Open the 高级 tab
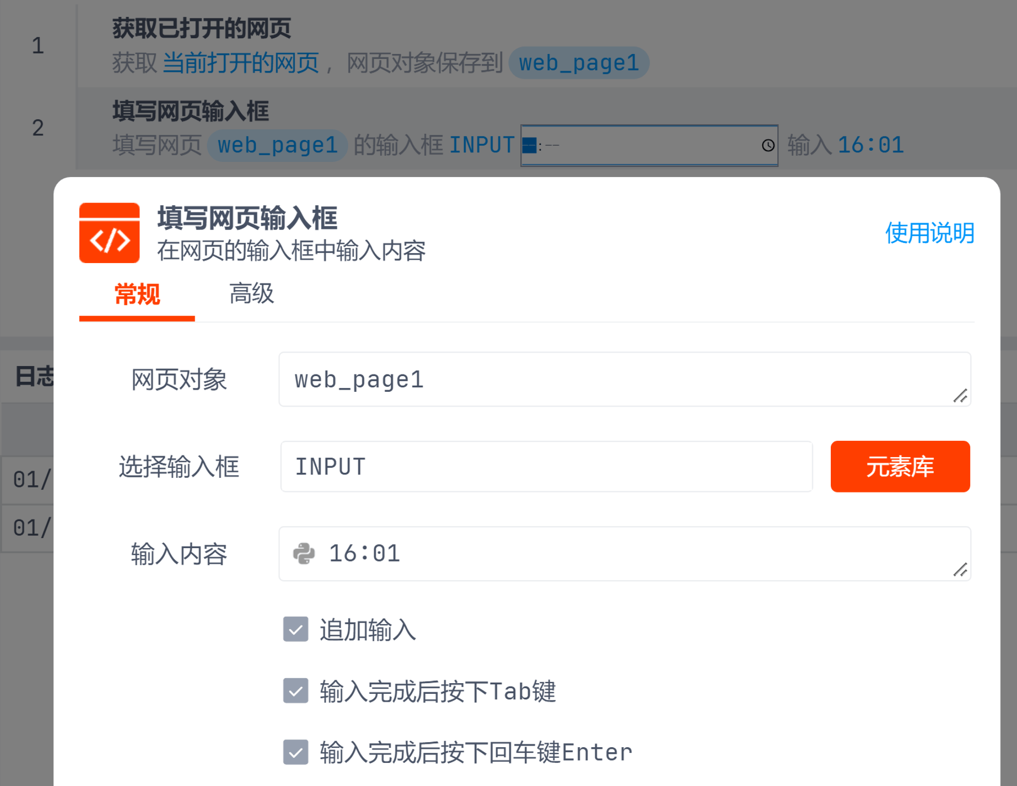This screenshot has height=786, width=1017. [251, 294]
